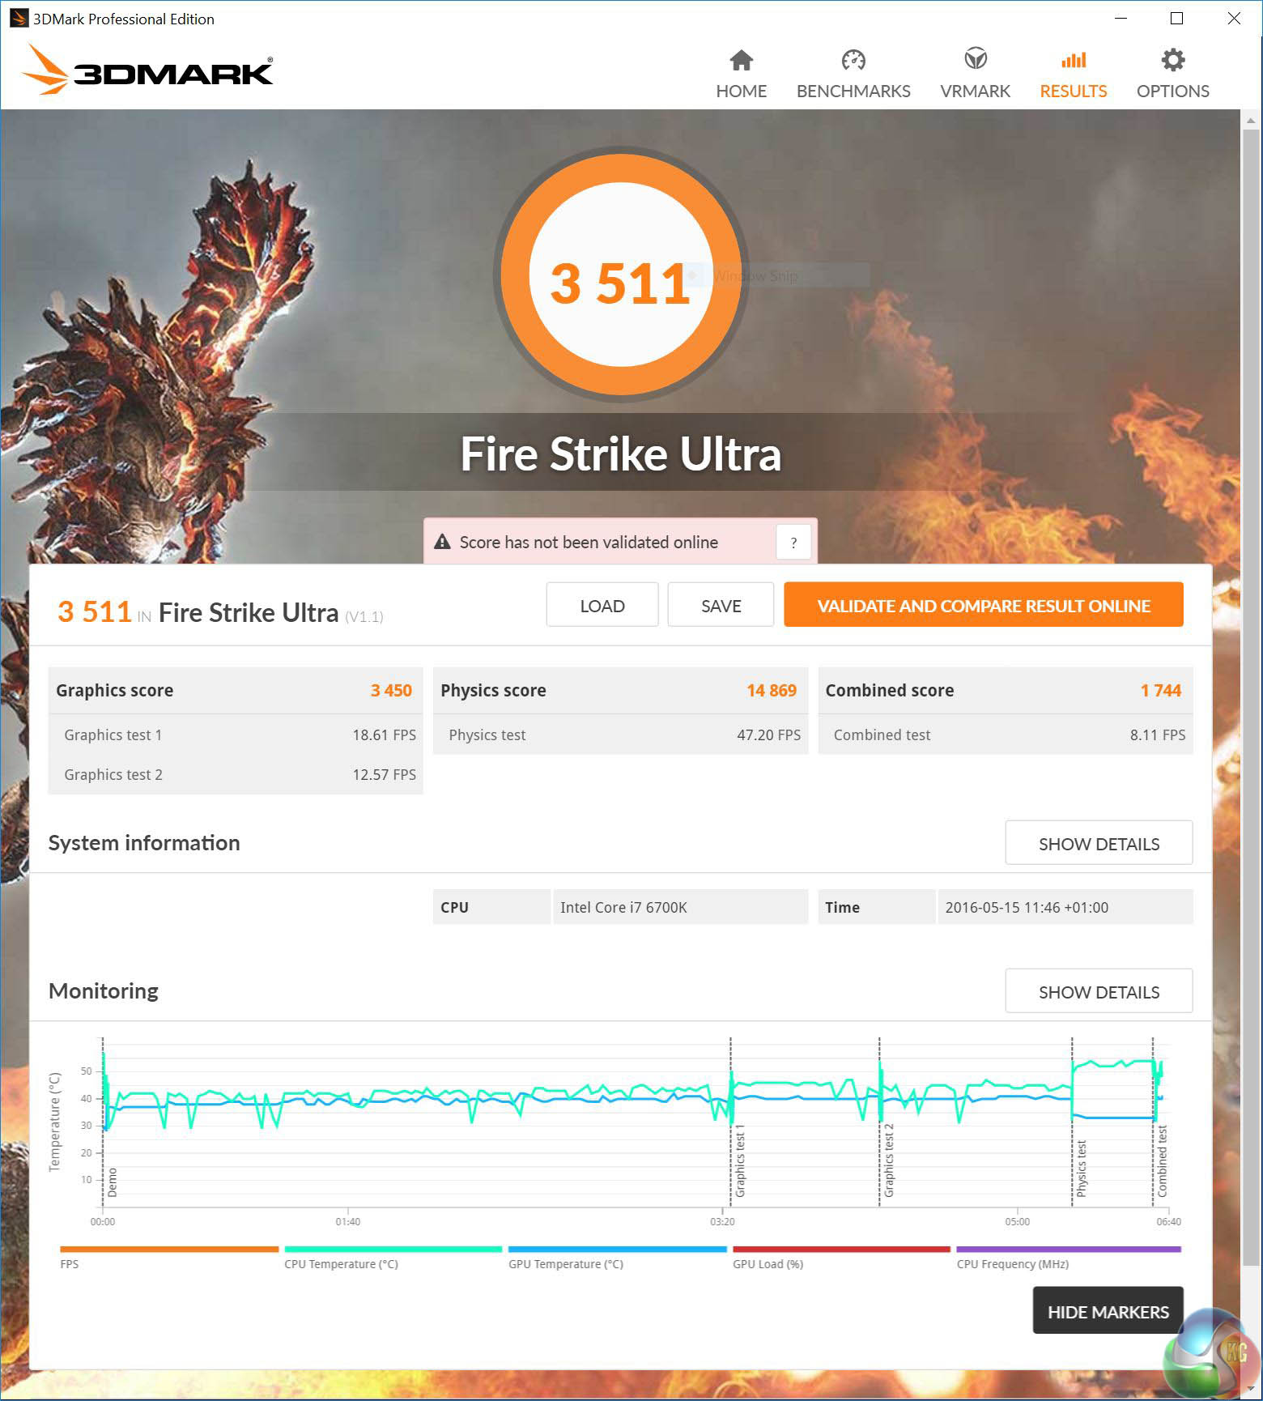Click the GPU Load (%) legend label
The image size is (1263, 1401).
coord(768,1263)
